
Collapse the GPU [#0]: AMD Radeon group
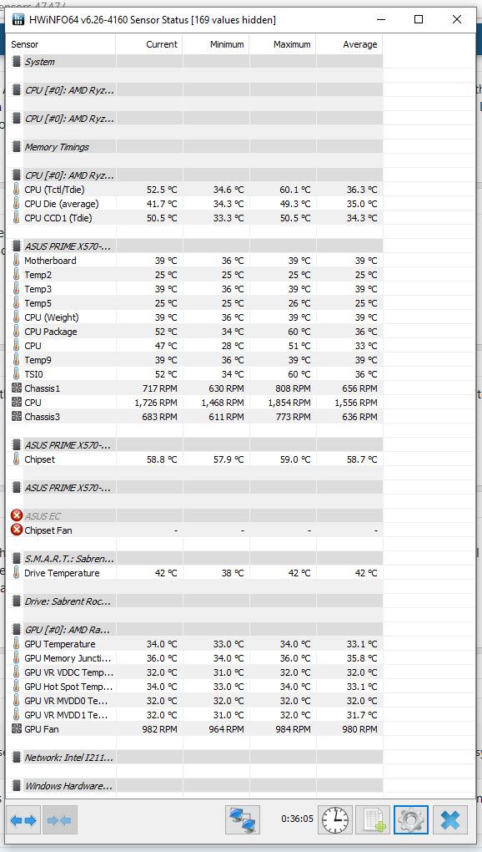tap(196, 630)
